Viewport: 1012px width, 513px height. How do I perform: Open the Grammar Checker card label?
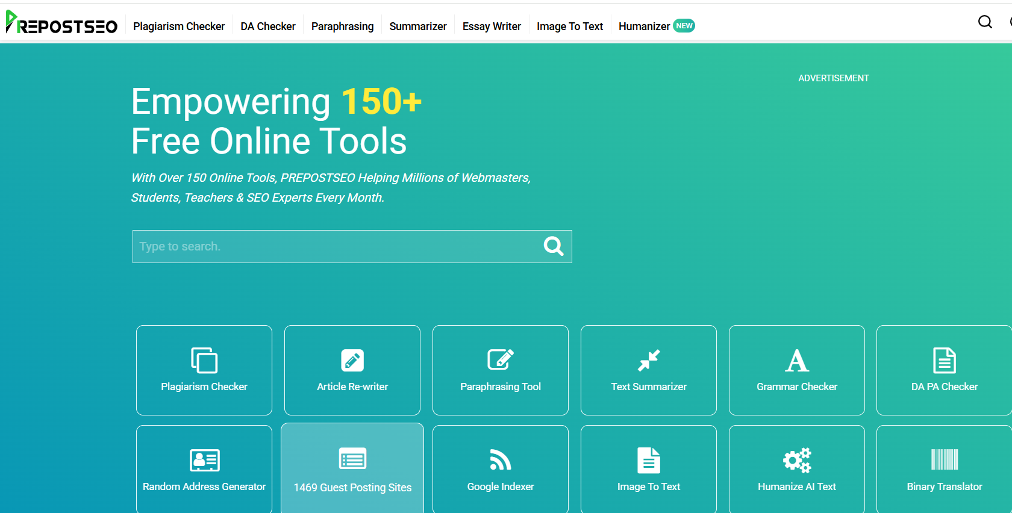[x=797, y=387]
